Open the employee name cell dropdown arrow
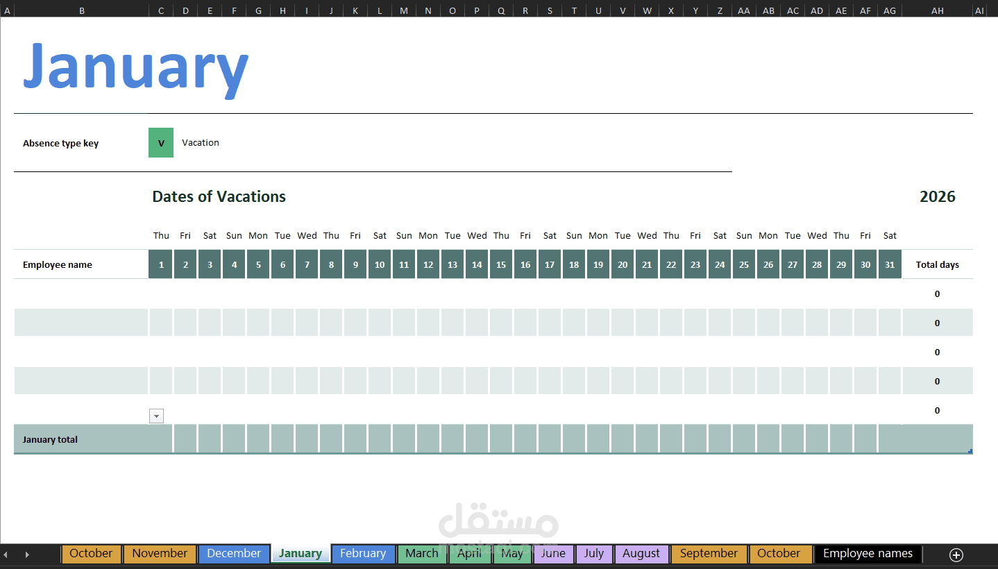 coord(157,416)
